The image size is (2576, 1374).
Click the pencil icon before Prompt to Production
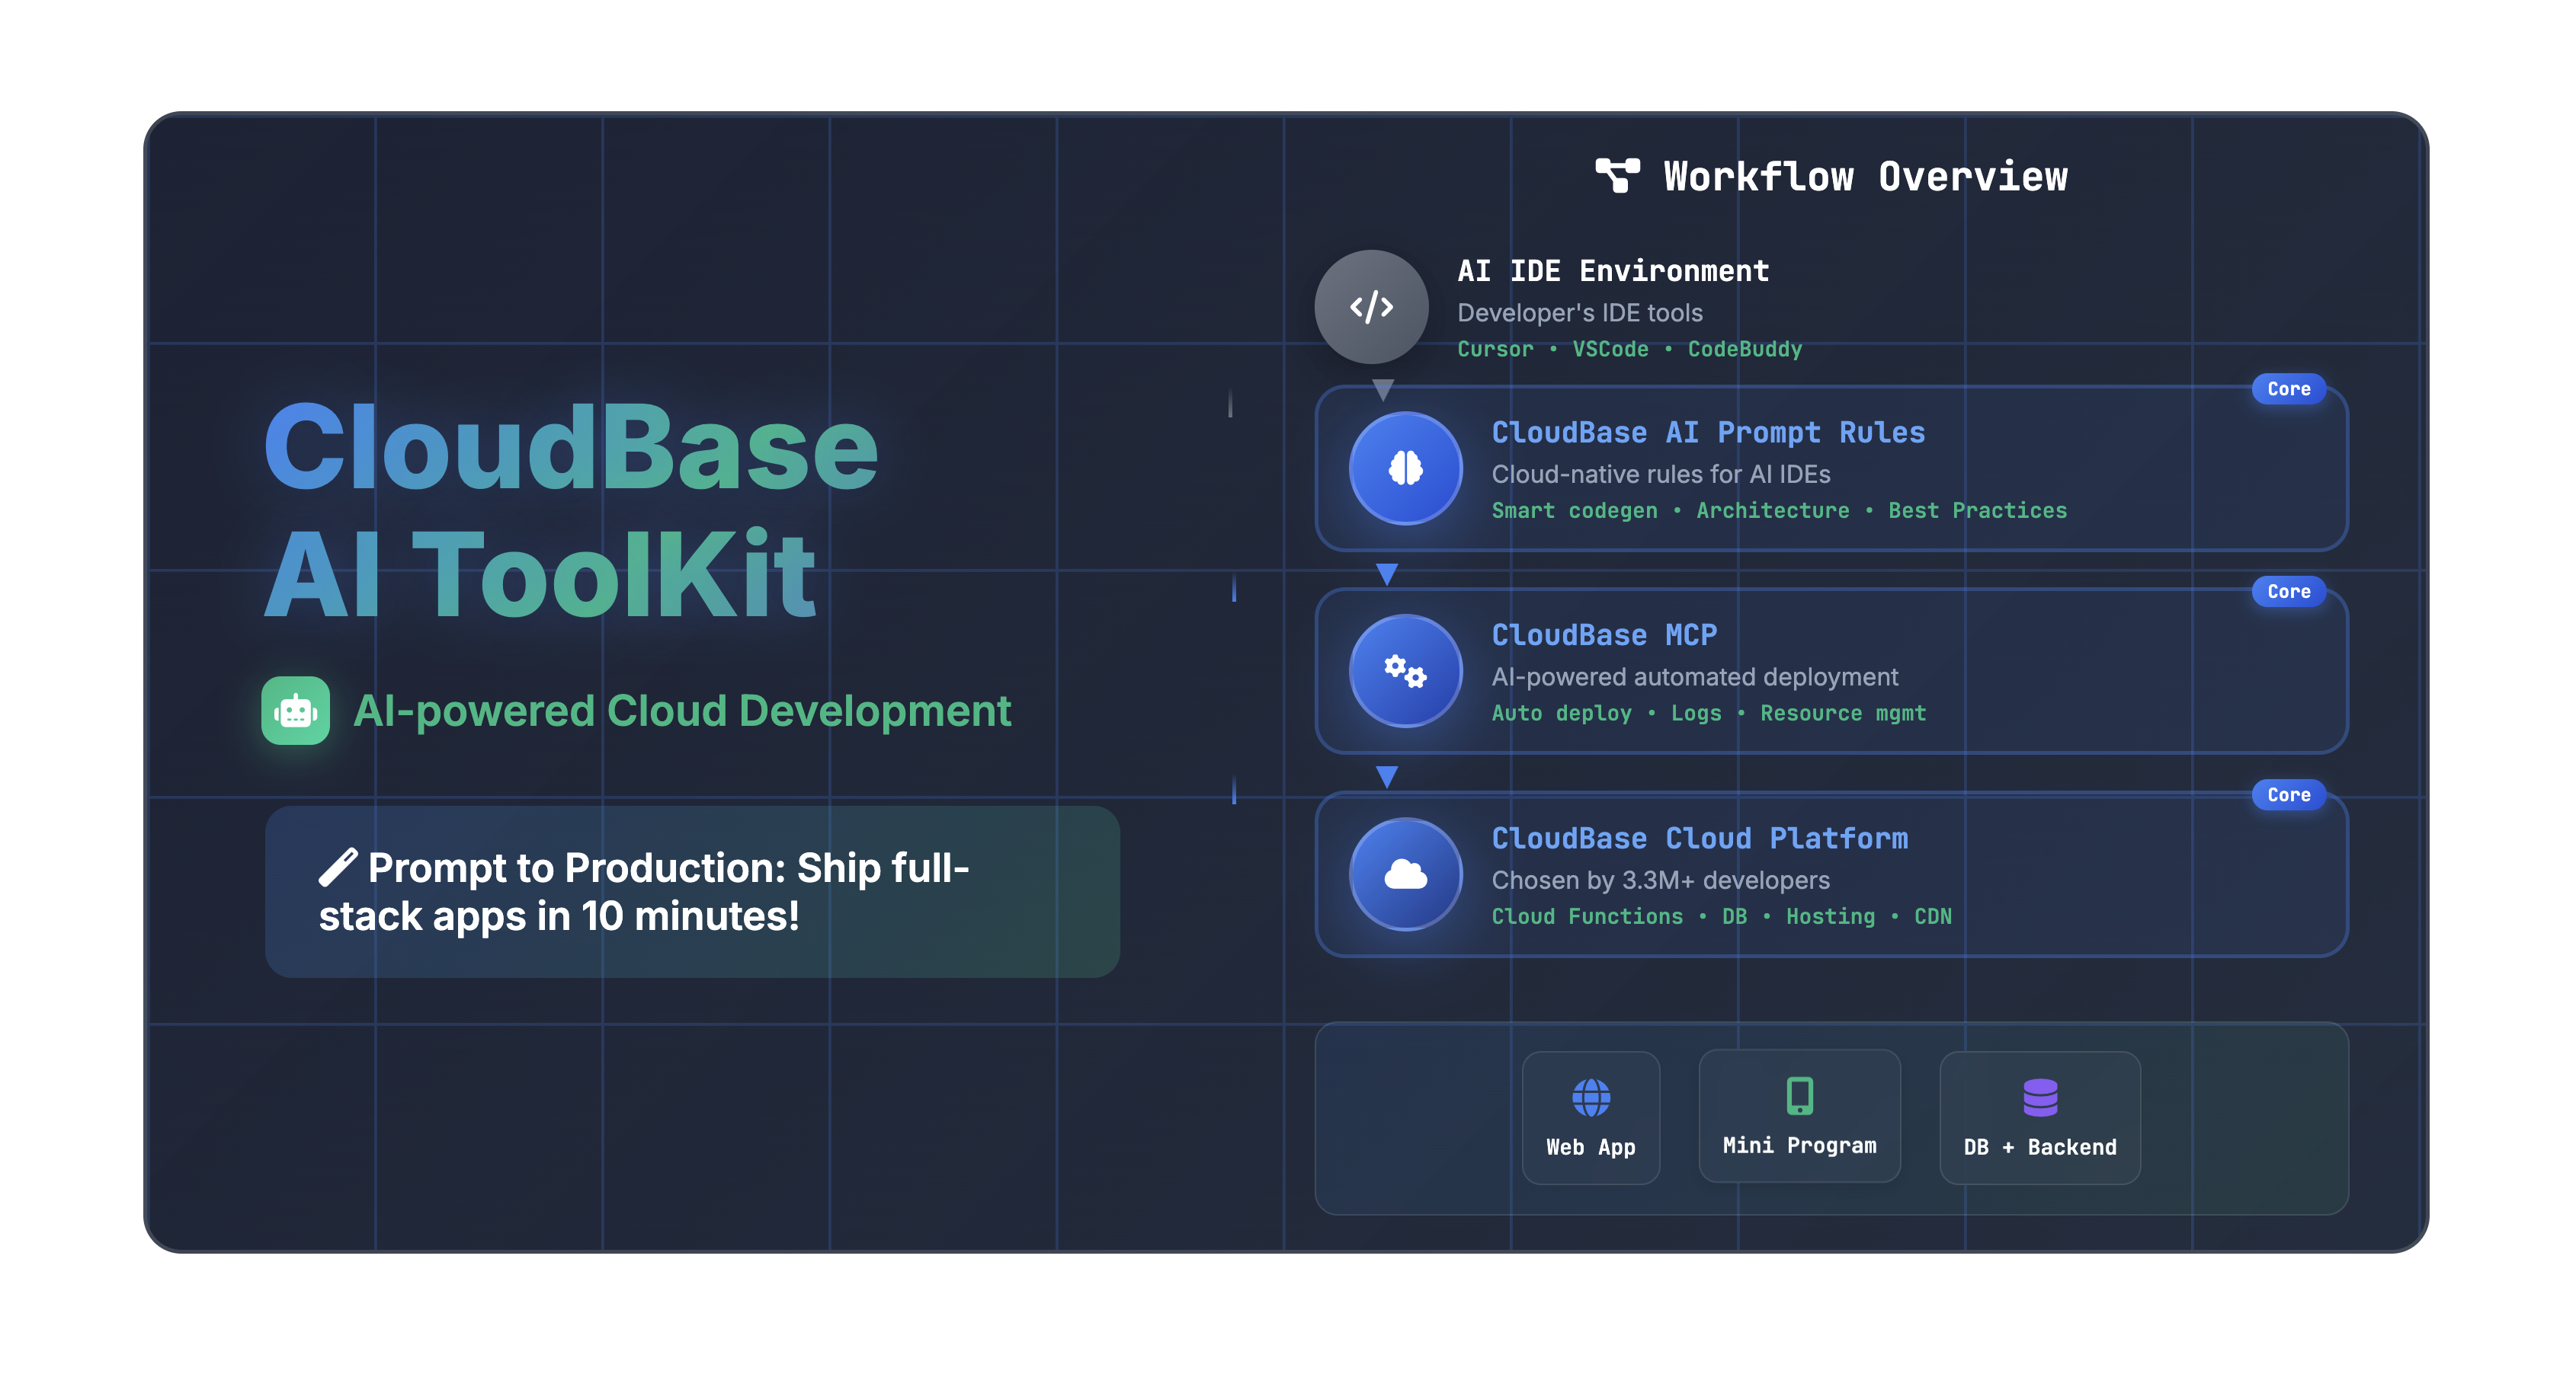pyautogui.click(x=338, y=868)
